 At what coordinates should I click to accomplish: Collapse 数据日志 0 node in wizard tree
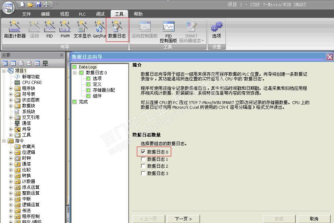74,73
